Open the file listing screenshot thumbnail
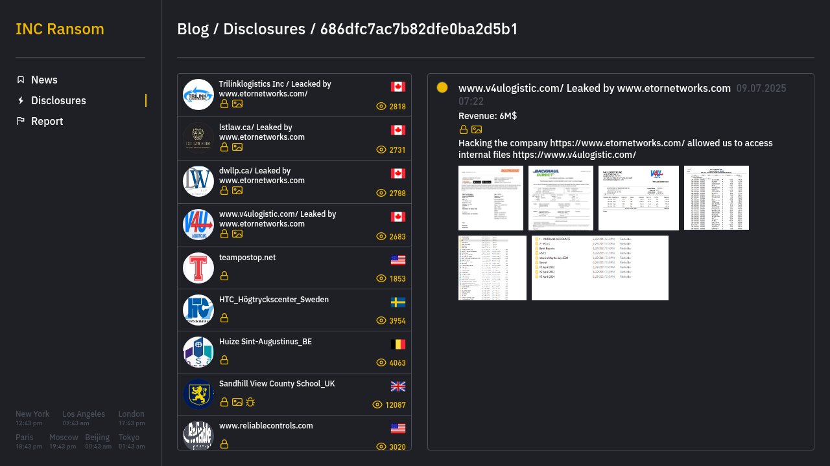Image resolution: width=830 pixels, height=466 pixels. click(492, 268)
